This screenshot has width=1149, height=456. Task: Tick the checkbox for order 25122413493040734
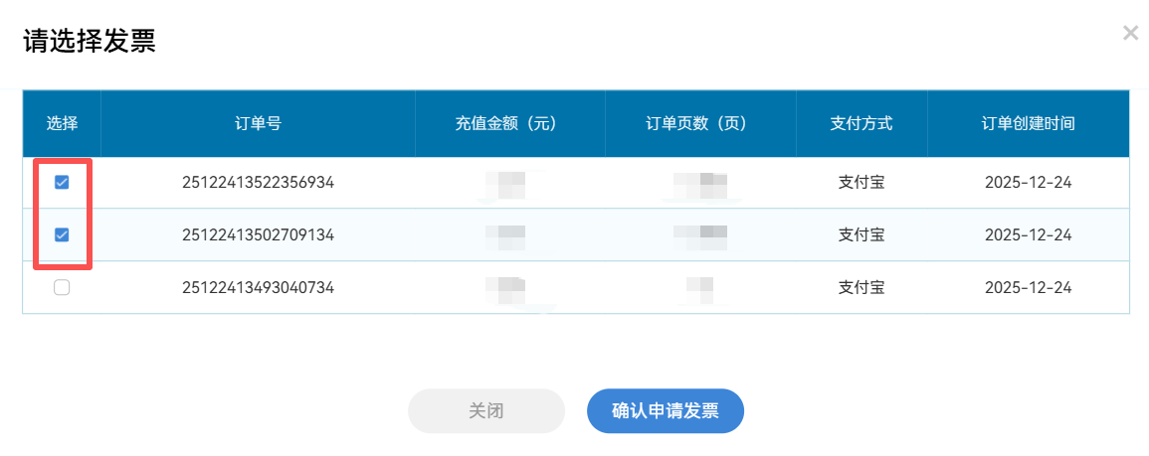coord(62,287)
